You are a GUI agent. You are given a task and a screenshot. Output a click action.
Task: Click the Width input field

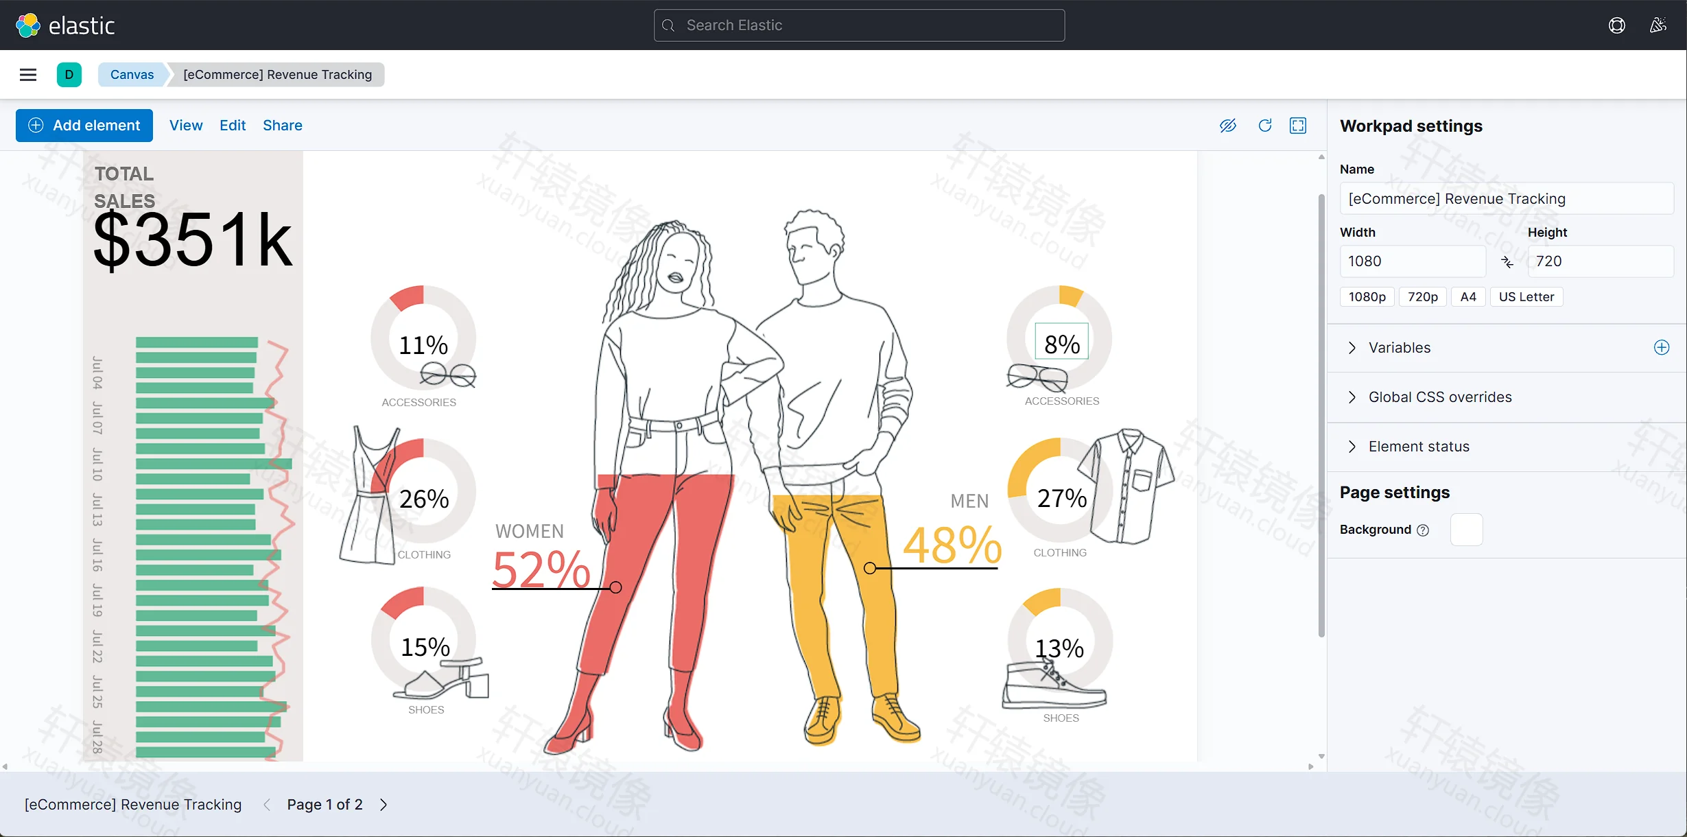1413,261
